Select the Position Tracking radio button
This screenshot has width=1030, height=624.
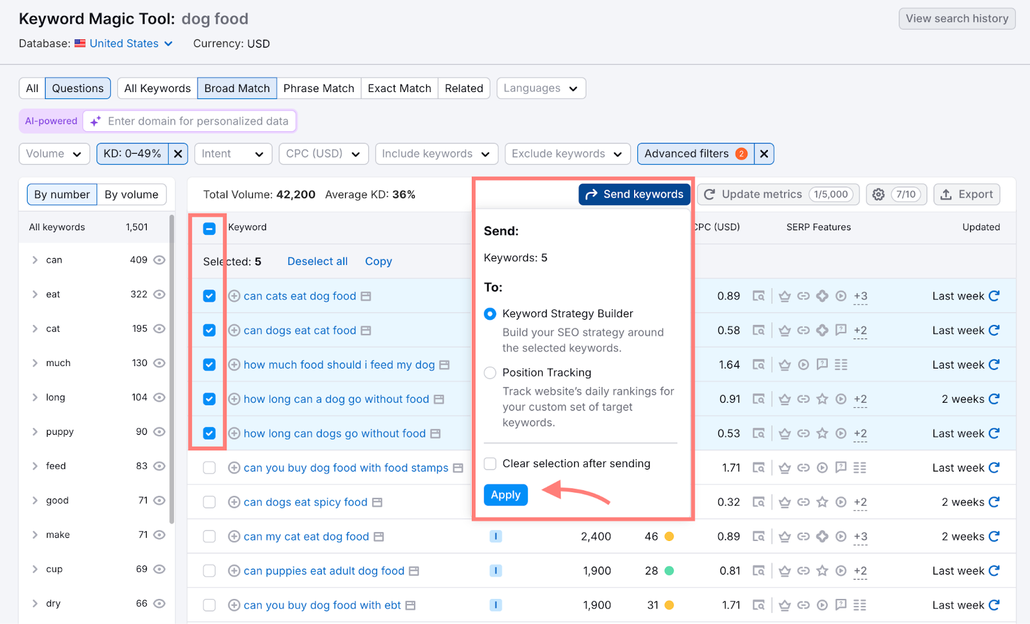[490, 372]
